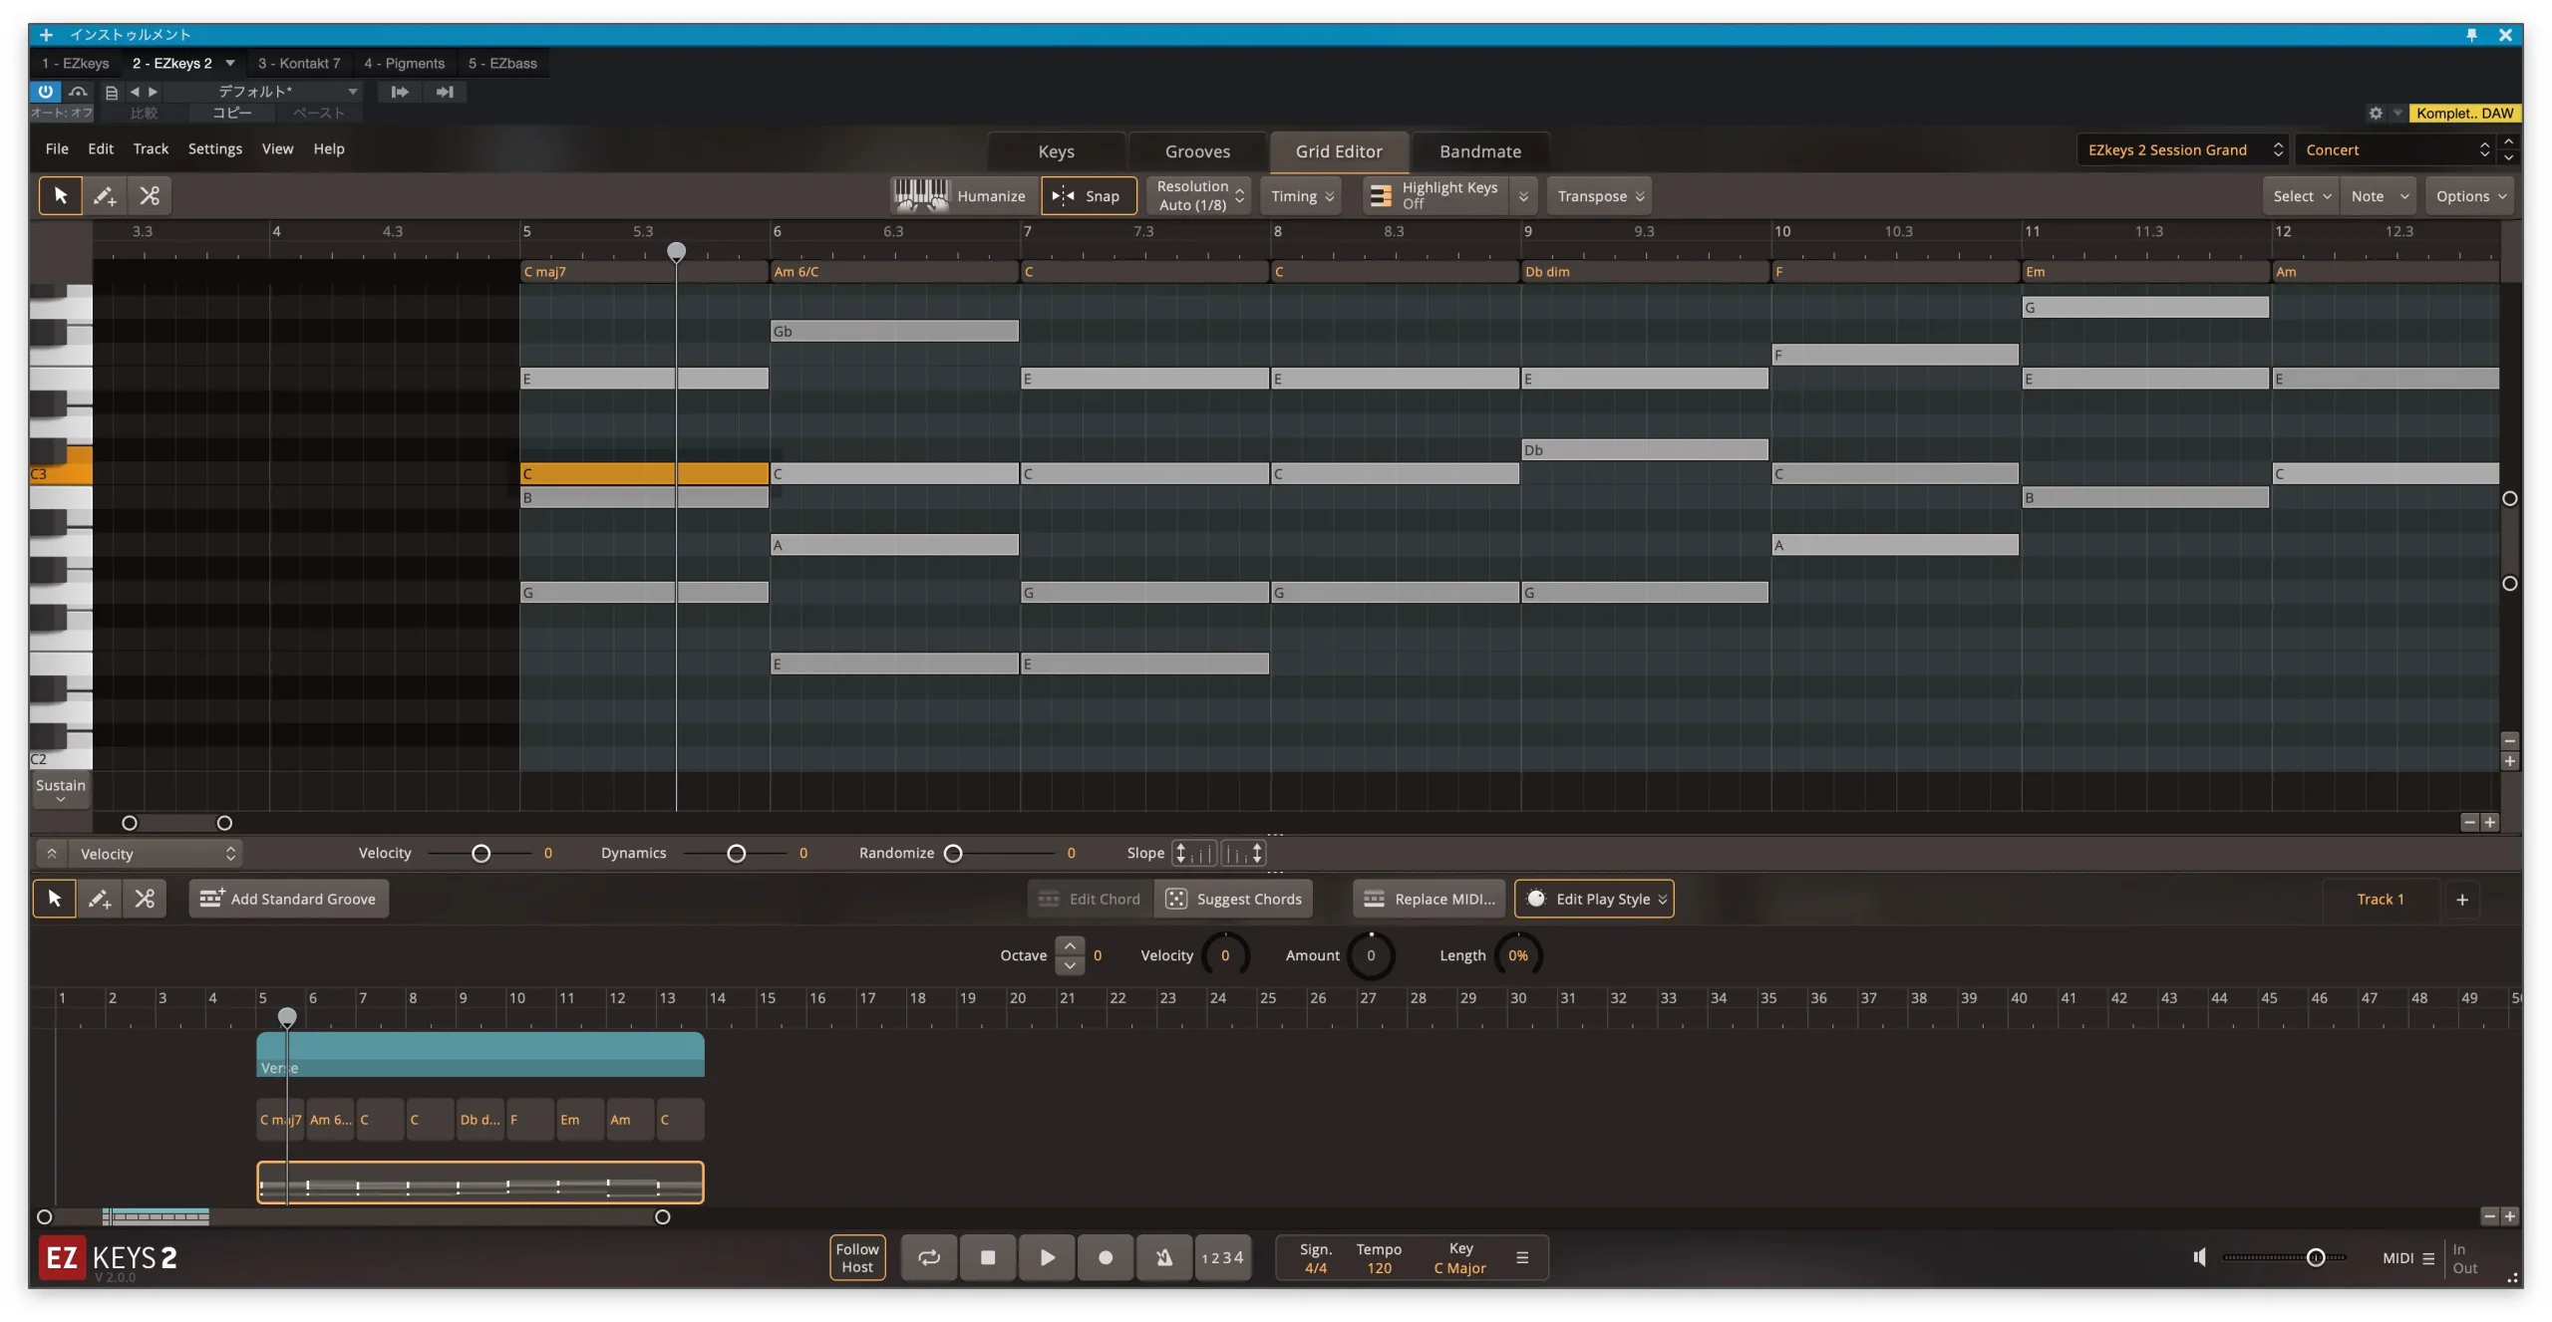This screenshot has height=1322, width=2552.
Task: Open the Resolution Auto (1/8) dropdown
Action: (1199, 196)
